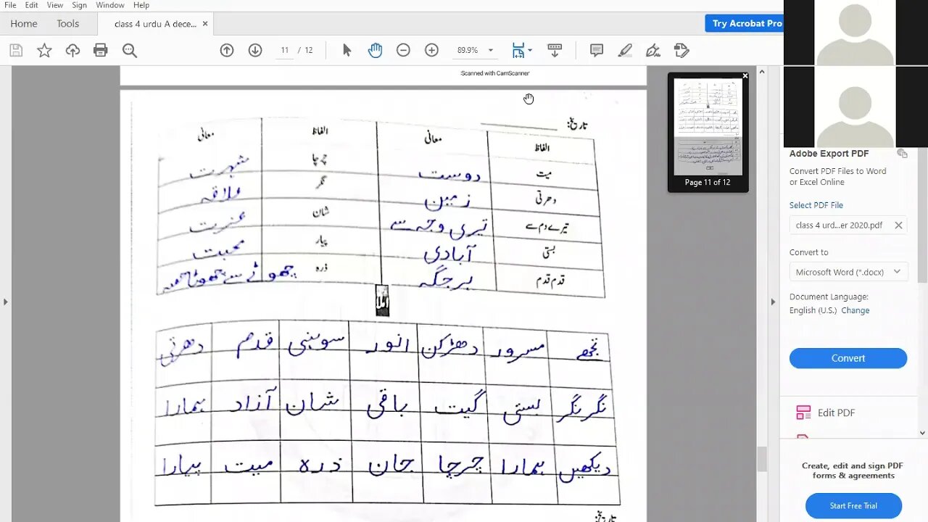Open the Edit menu
The image size is (928, 522).
coord(32,5)
